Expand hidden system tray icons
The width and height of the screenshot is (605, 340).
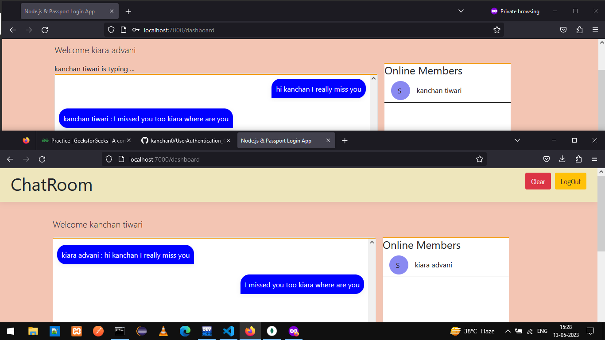pos(508,331)
